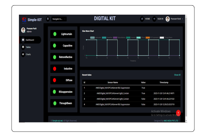Click the green Lightcurtain status indicator
Viewport: 206px width, 137px height.
pyautogui.click(x=55, y=34)
